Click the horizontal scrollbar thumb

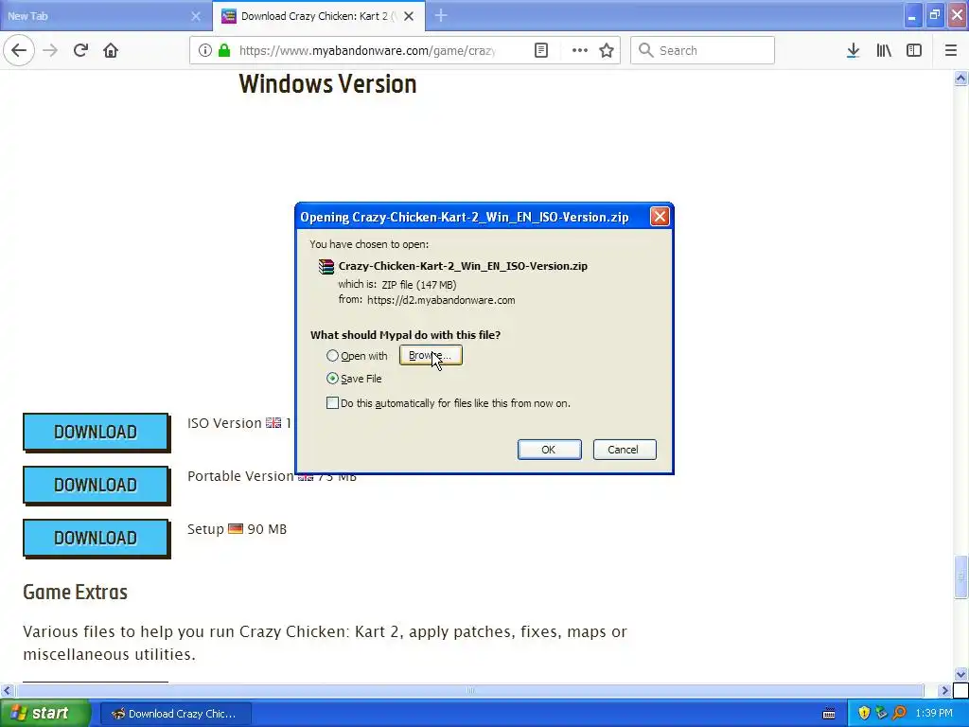pos(469,690)
